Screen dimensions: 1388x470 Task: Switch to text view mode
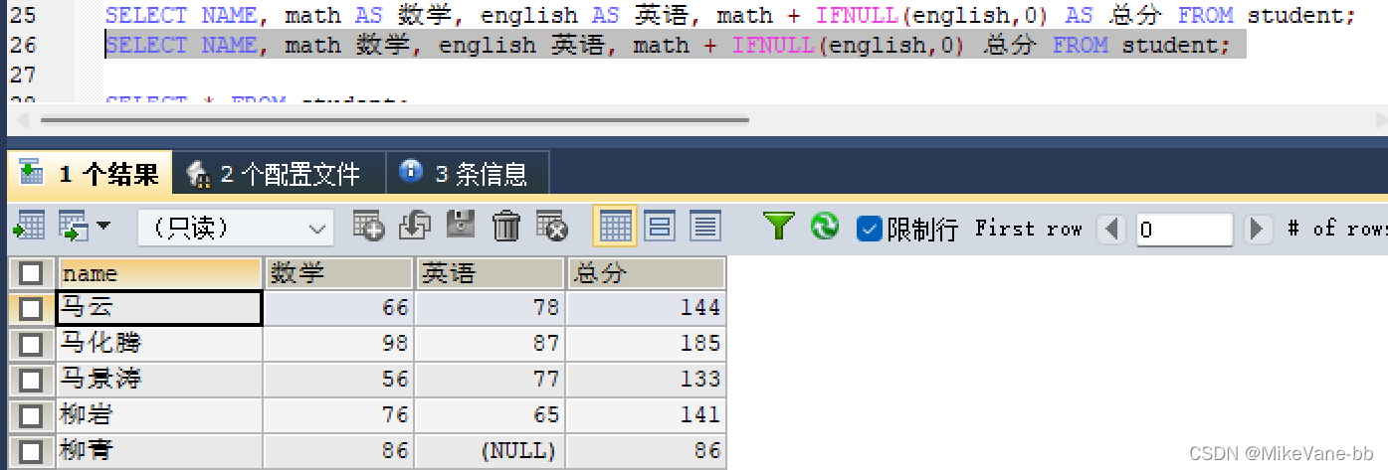(705, 227)
